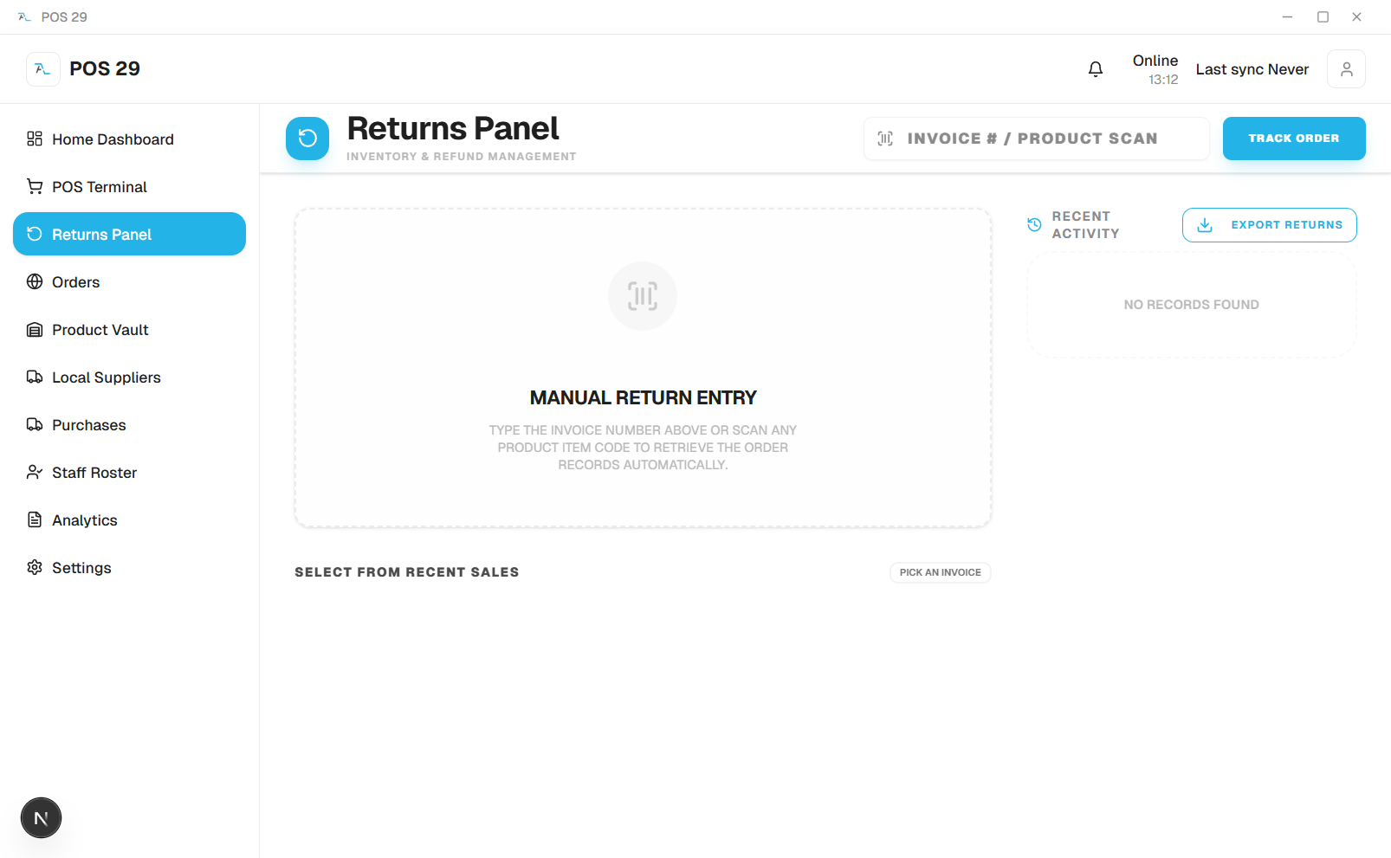Open user profile icon button
Viewport: 1391px width, 858px height.
coord(1346,69)
